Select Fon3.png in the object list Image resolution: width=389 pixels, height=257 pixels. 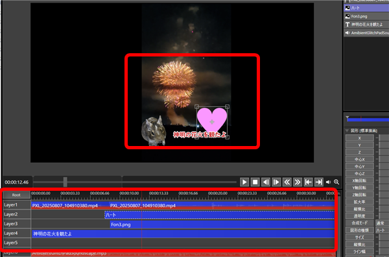tap(366, 16)
